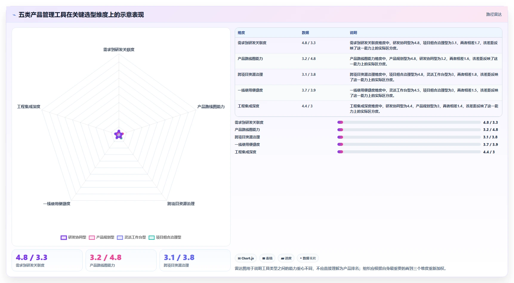Click the 表格 tag
The height and width of the screenshot is (283, 514).
[x=267, y=258]
